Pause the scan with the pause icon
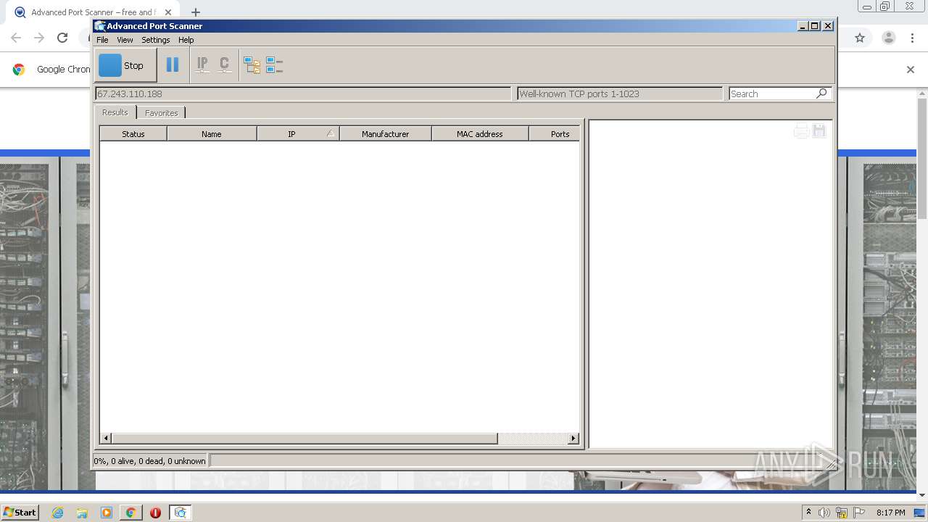The height and width of the screenshot is (522, 928). (x=173, y=65)
